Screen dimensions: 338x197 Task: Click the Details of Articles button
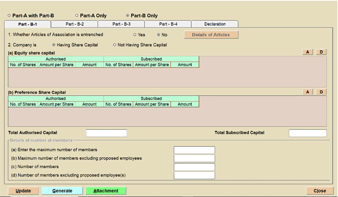pos(211,35)
